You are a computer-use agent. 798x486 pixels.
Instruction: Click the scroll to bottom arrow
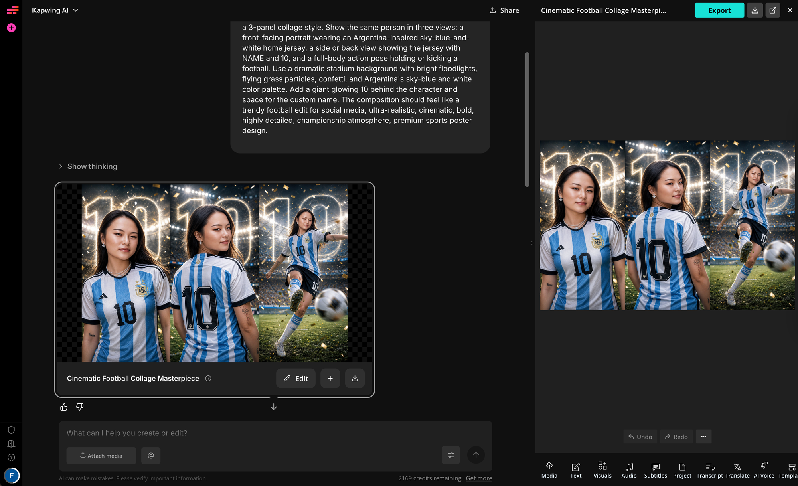274,407
